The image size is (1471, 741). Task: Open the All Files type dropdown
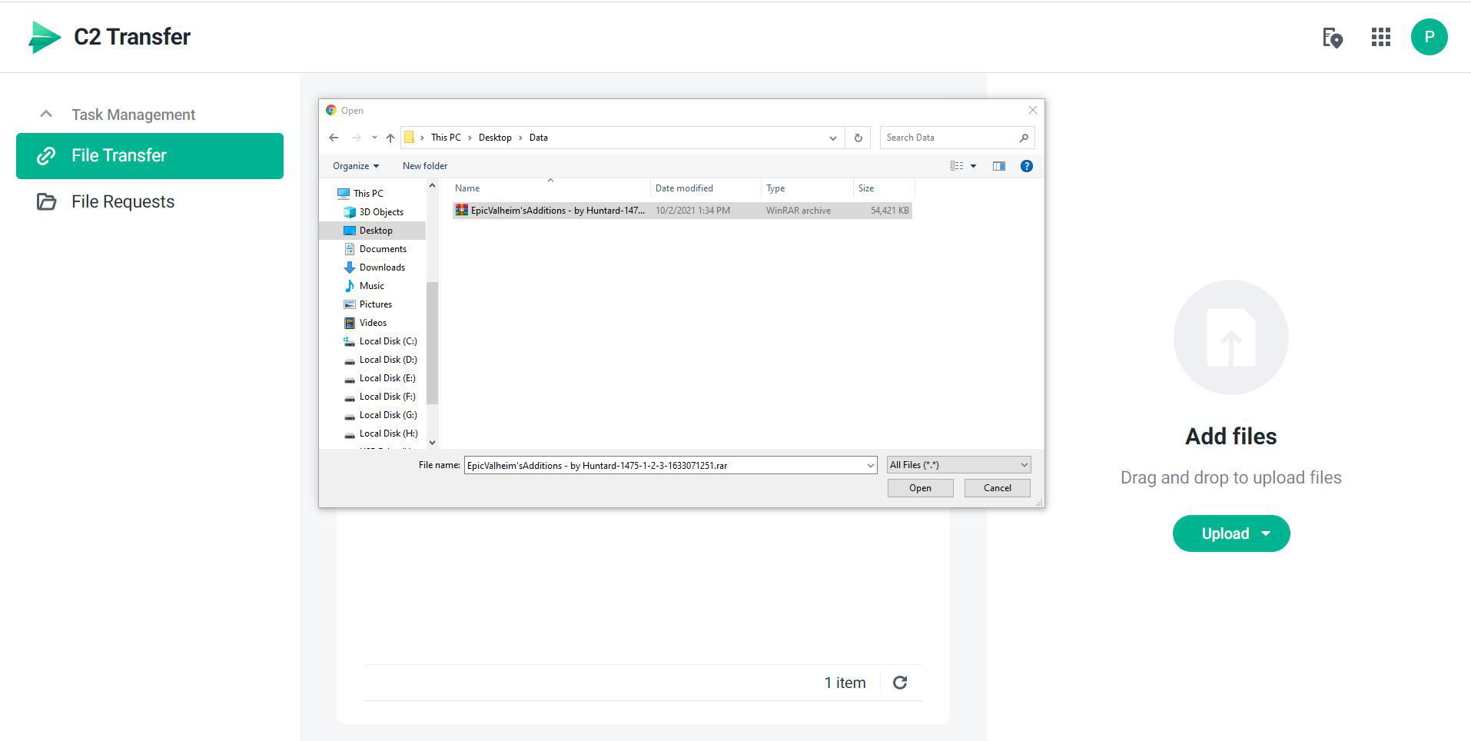(x=958, y=465)
